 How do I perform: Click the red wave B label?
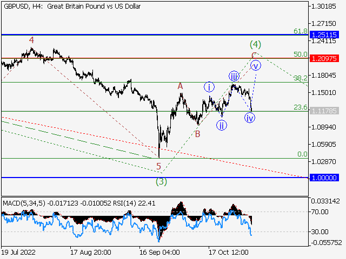click(x=197, y=134)
